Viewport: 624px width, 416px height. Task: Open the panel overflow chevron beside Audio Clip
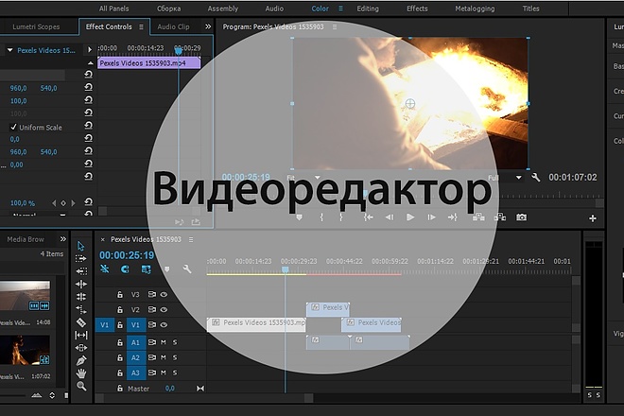coord(208,26)
